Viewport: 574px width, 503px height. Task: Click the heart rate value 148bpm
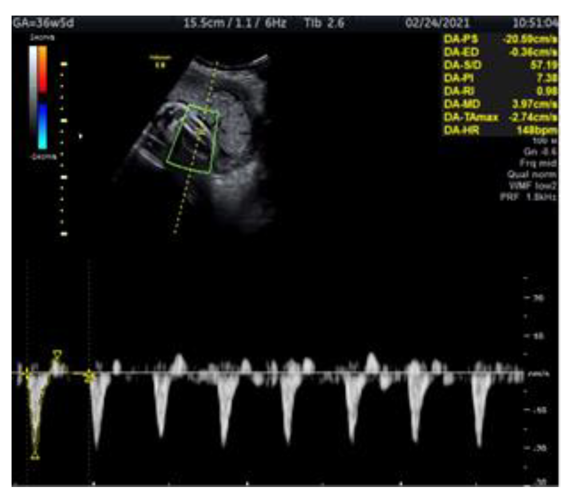tap(537, 130)
